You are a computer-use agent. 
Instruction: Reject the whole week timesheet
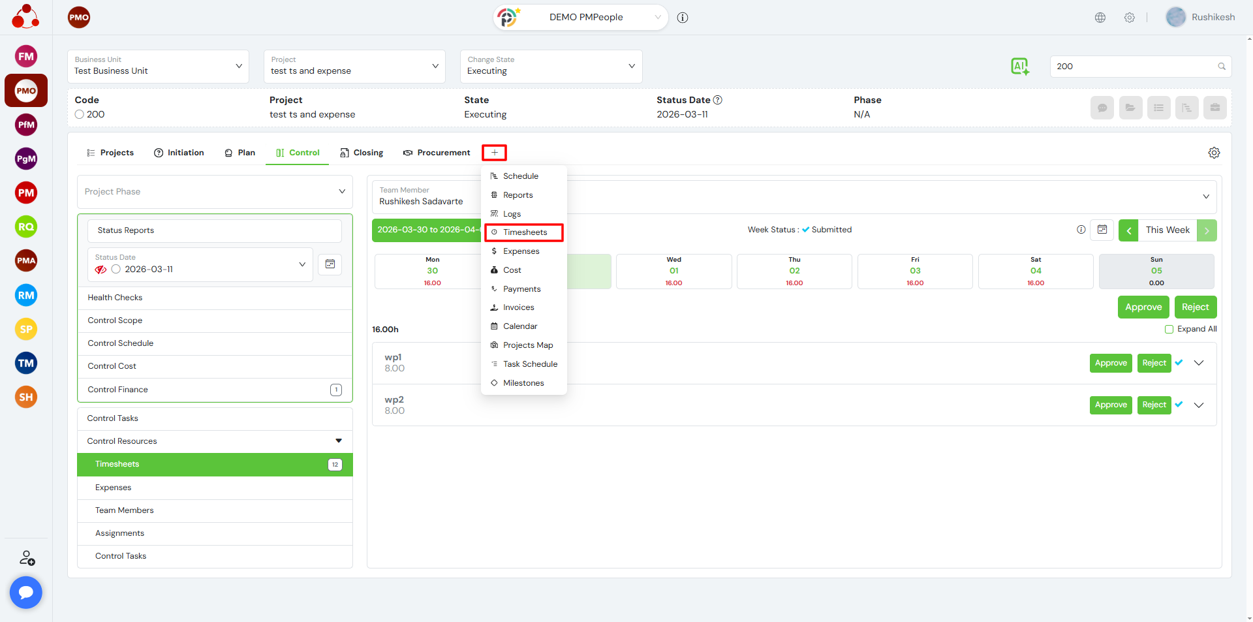(x=1195, y=307)
